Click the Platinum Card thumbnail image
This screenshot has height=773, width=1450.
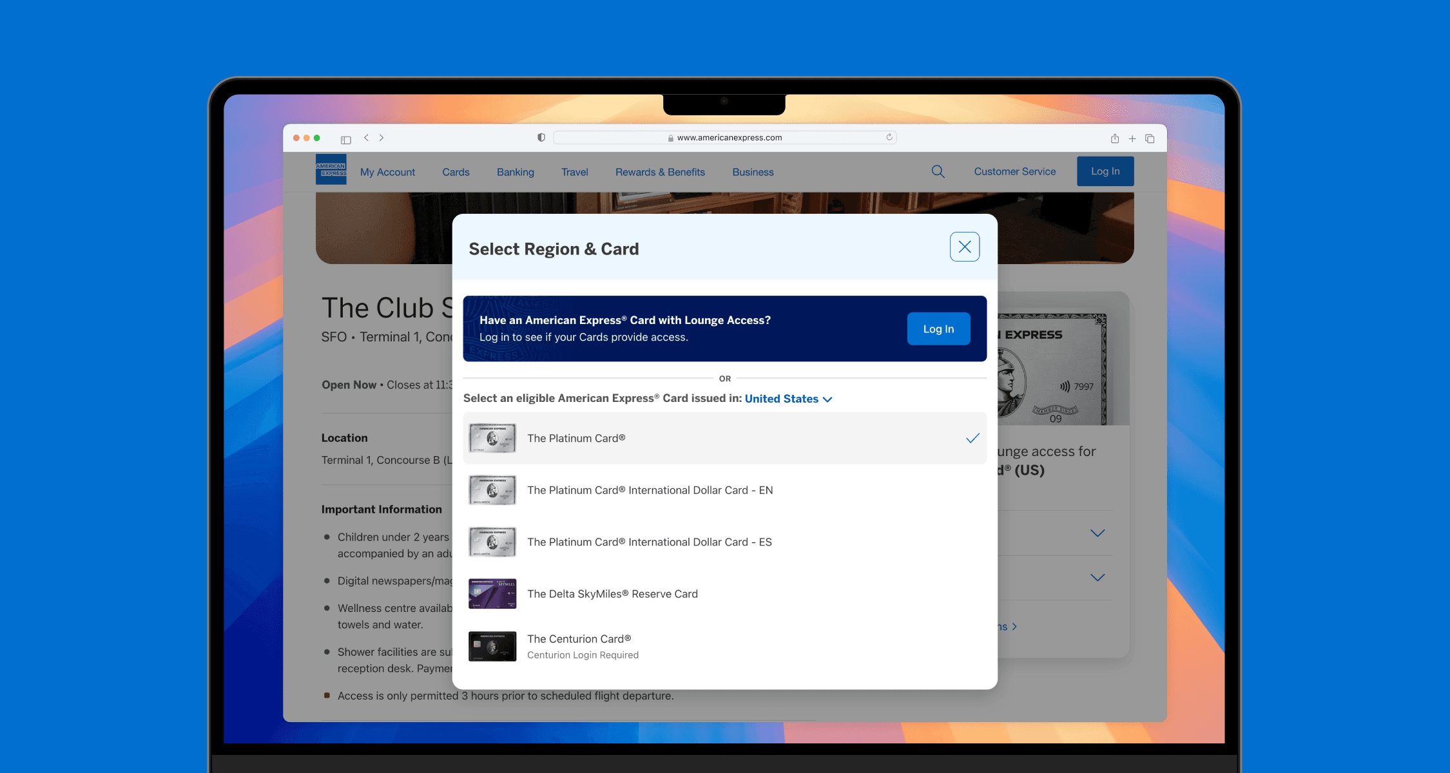pyautogui.click(x=492, y=438)
